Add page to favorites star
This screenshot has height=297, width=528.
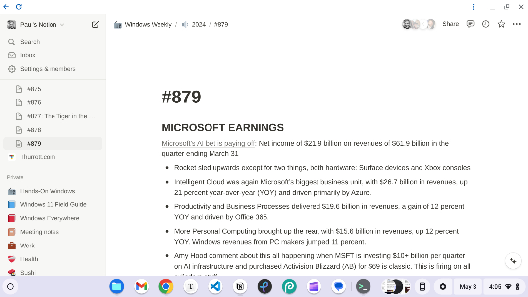[501, 24]
